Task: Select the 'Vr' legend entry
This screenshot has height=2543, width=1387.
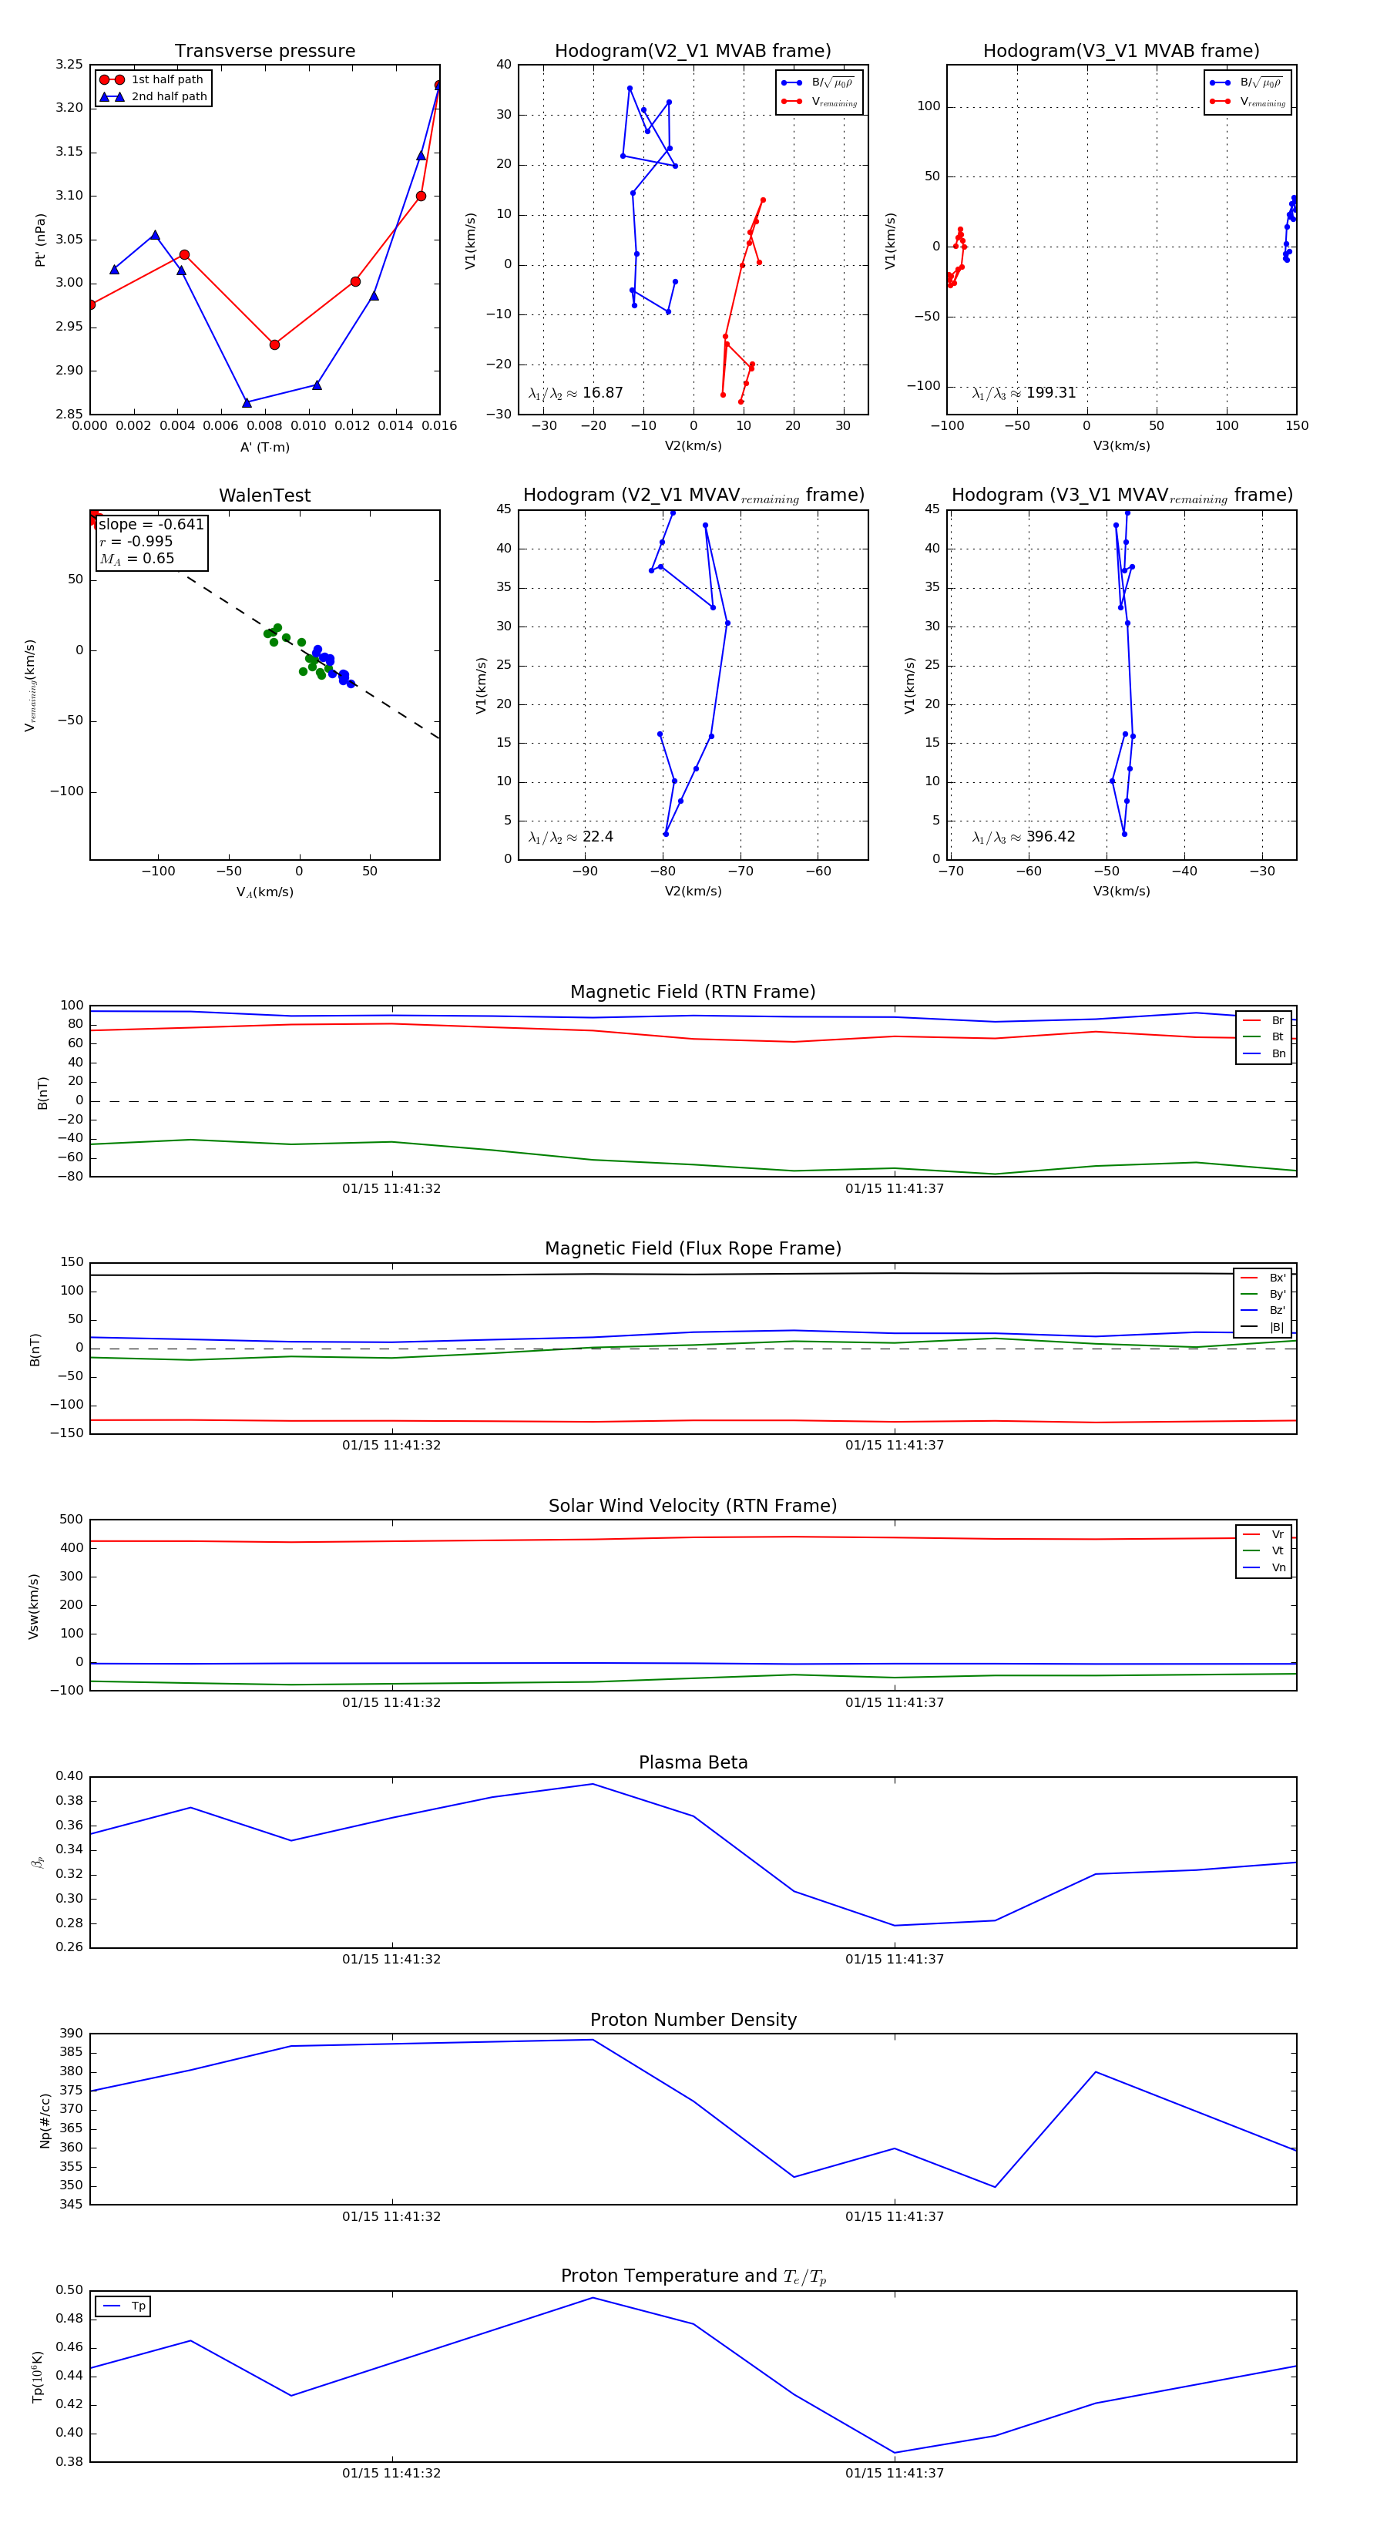Action: (x=1264, y=1534)
